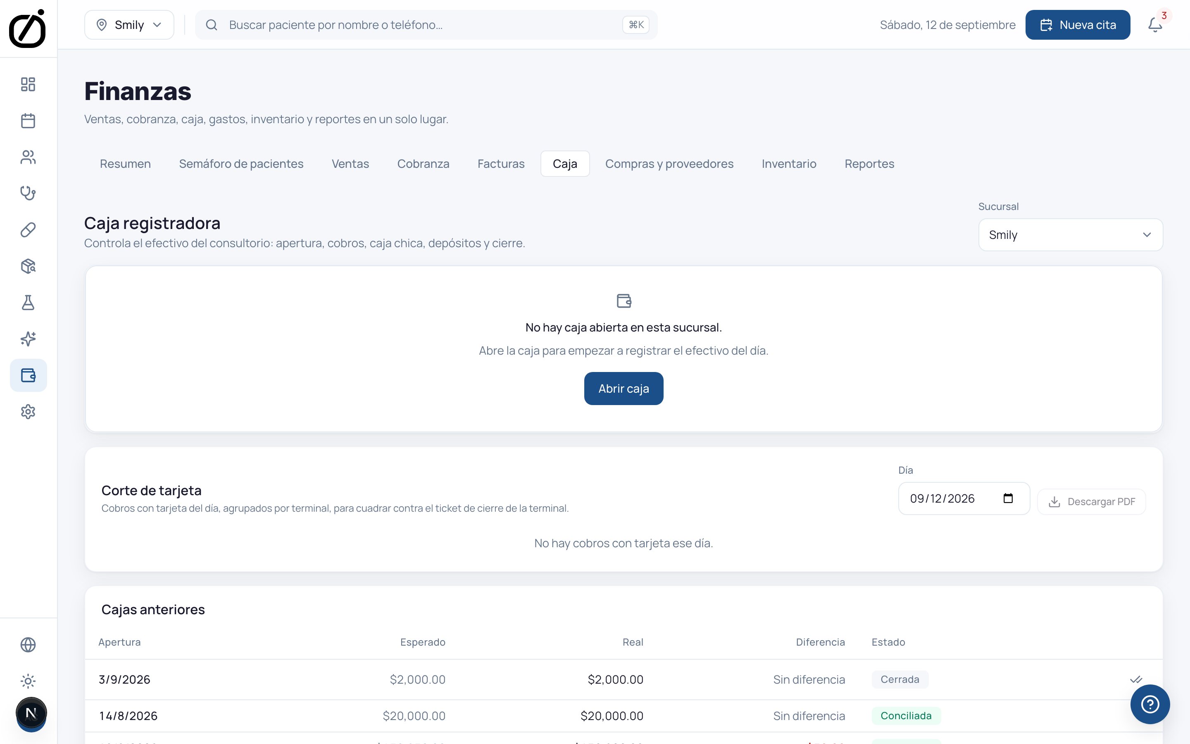1190x744 pixels.
Task: Open the Reportes tab
Action: pos(869,164)
